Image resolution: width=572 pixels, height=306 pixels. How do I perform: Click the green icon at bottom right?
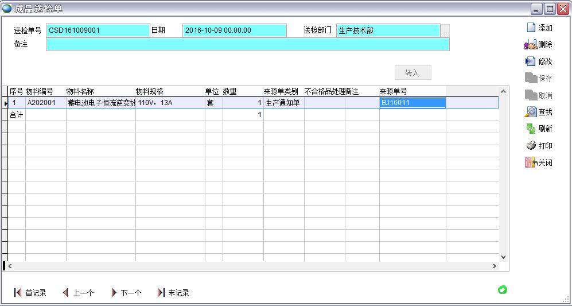tap(503, 289)
